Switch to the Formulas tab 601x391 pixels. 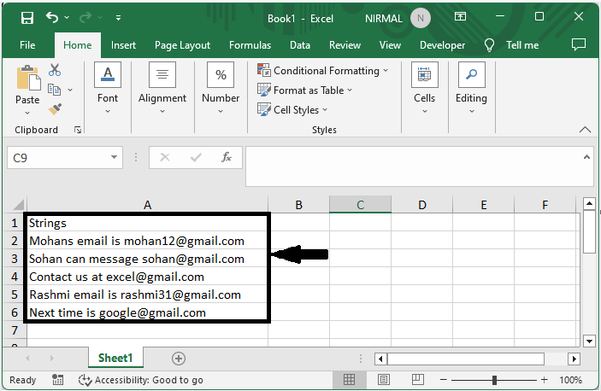(x=250, y=45)
